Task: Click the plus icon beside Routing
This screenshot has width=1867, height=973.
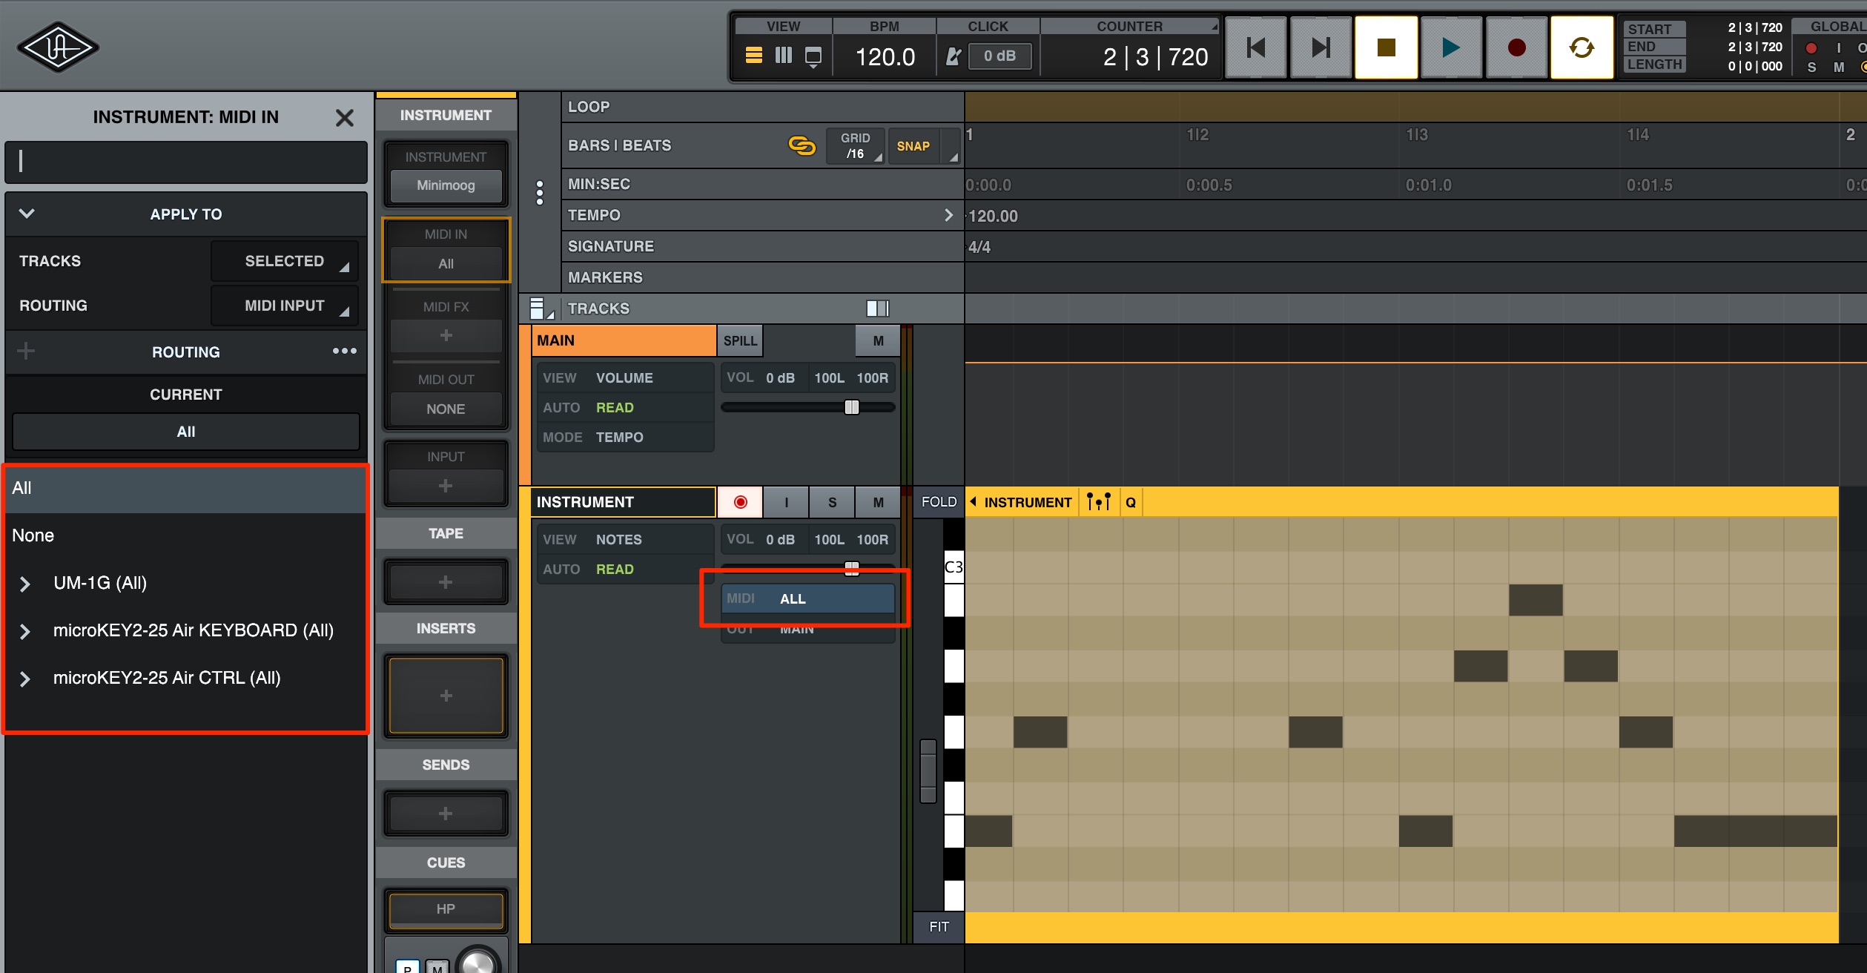Action: (26, 351)
